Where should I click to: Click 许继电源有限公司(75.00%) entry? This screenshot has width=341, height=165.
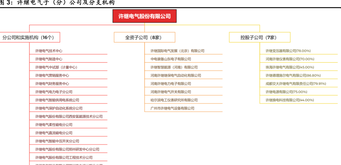[286, 92]
